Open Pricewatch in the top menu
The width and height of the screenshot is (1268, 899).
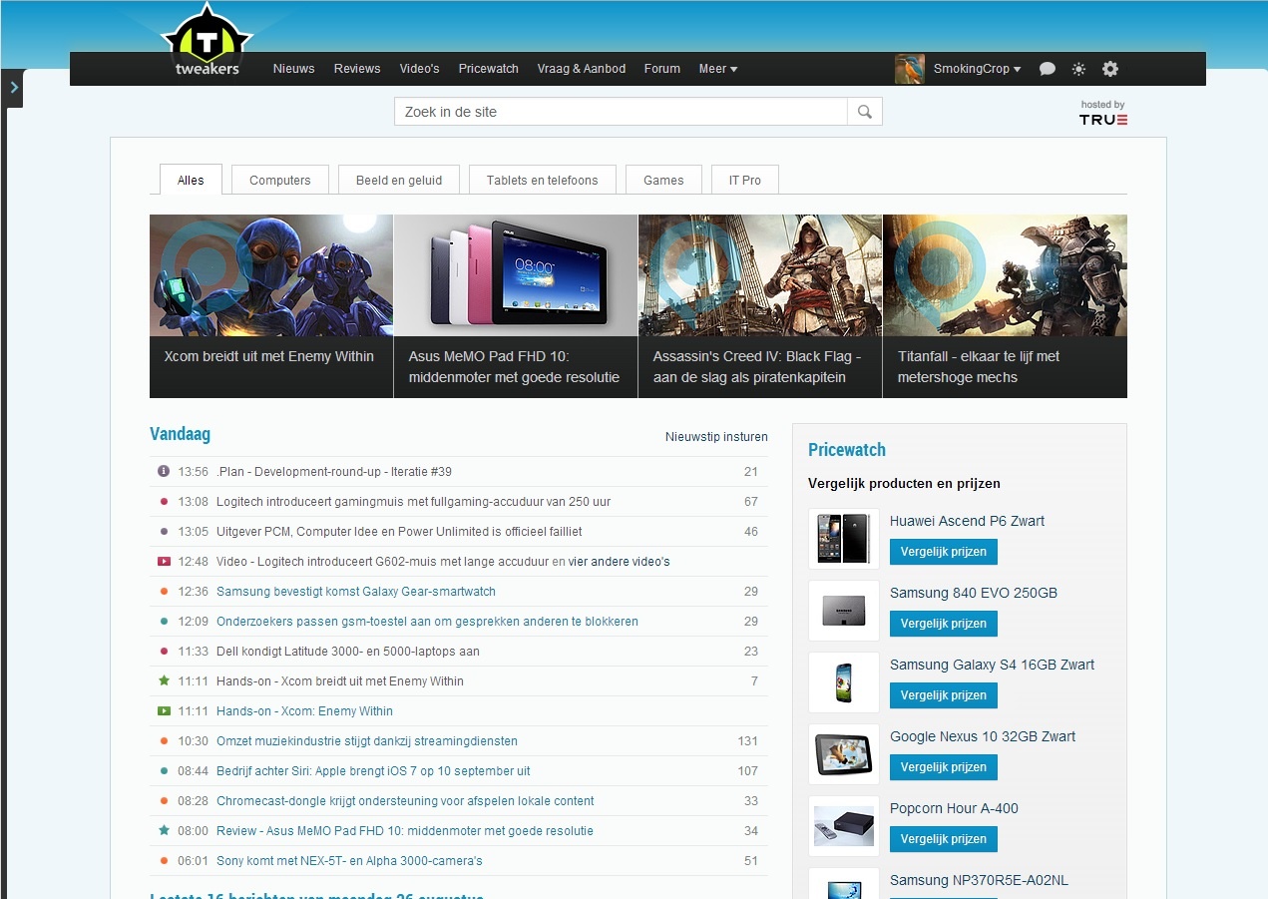pyautogui.click(x=489, y=69)
